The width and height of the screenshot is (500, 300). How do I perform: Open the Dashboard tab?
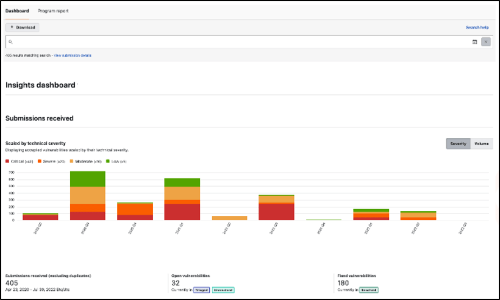click(x=17, y=11)
